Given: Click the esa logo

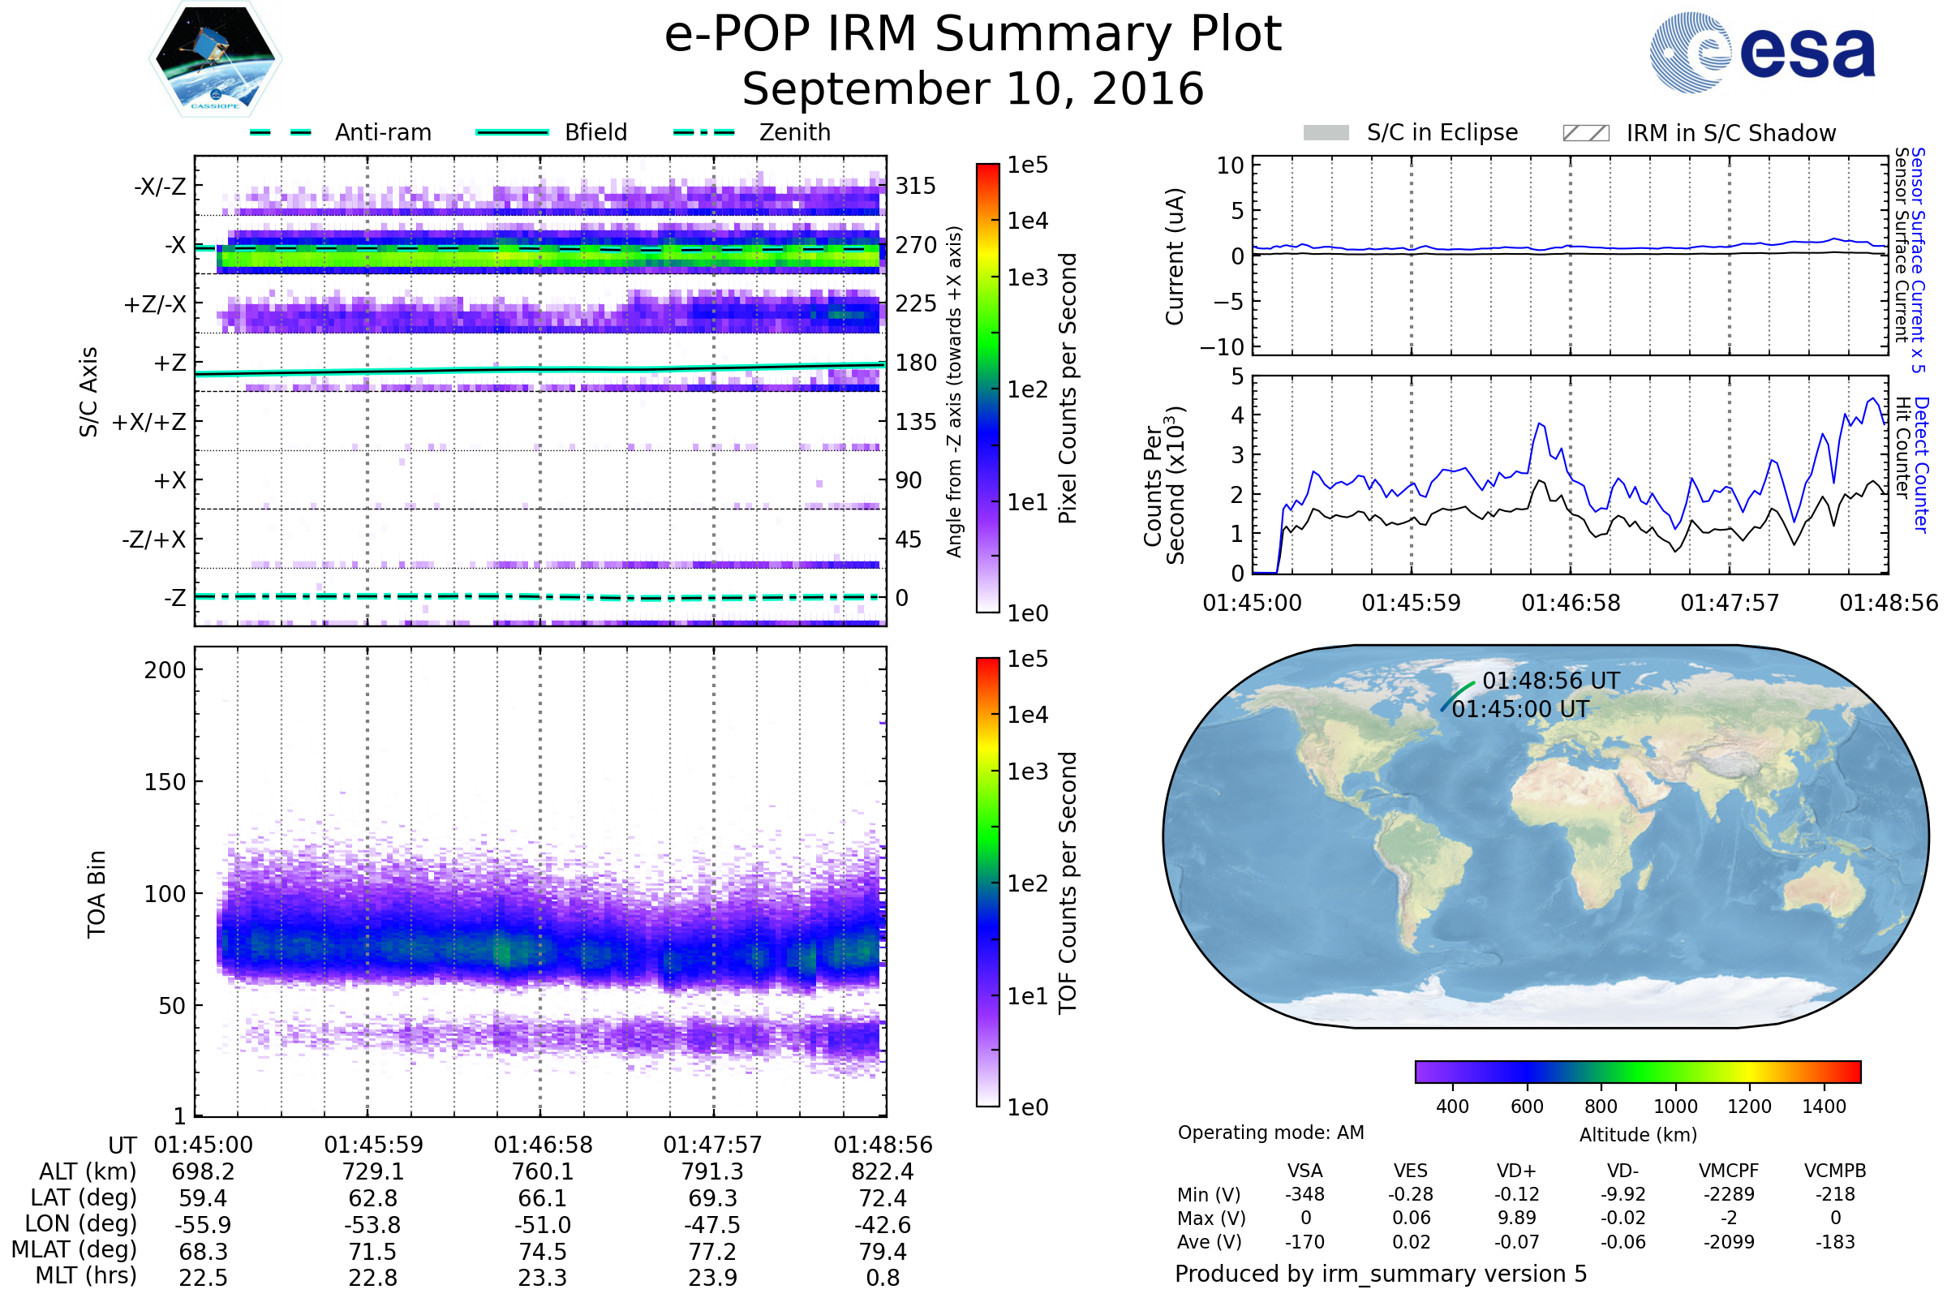Looking at the screenshot, I should (x=1763, y=52).
